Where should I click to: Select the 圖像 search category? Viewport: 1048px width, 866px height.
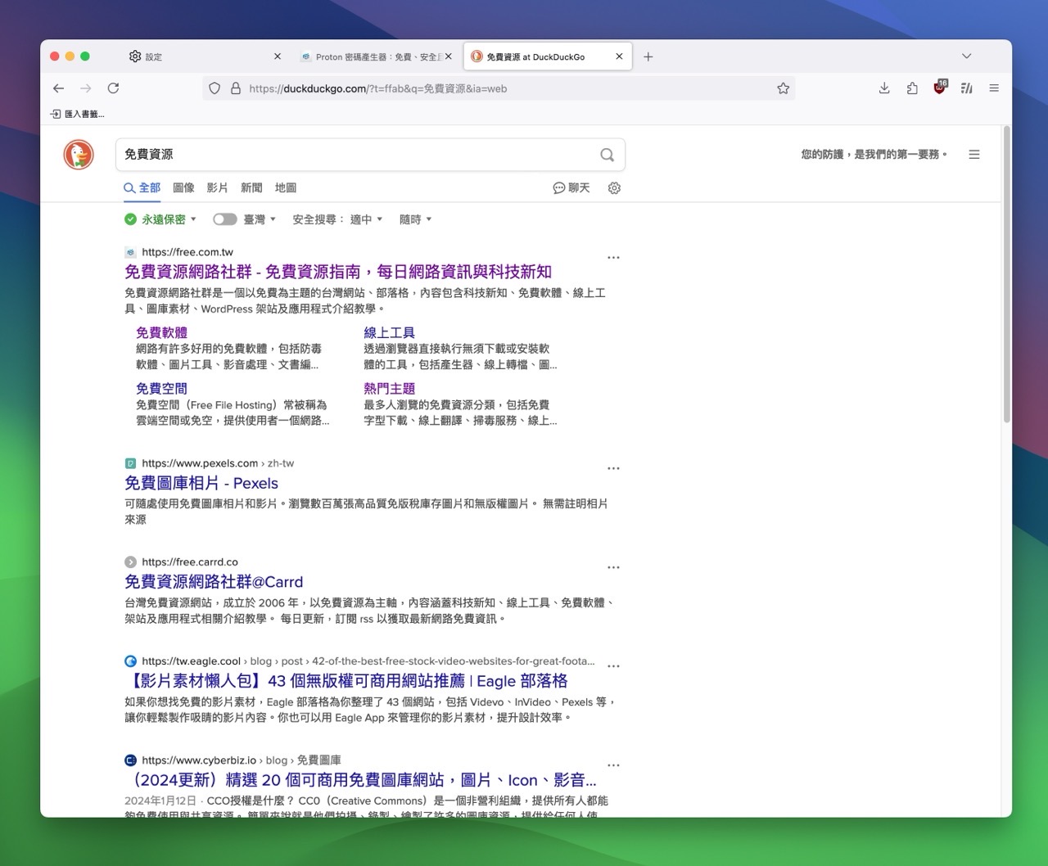[x=183, y=188]
